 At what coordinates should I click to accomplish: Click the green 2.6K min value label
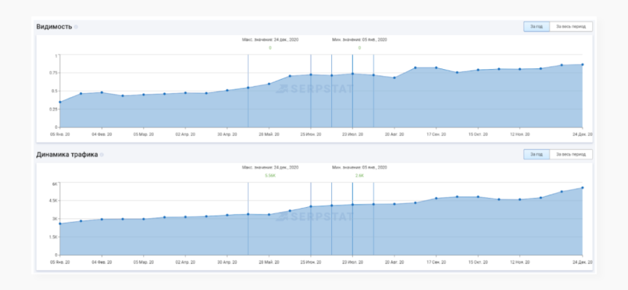pos(359,176)
